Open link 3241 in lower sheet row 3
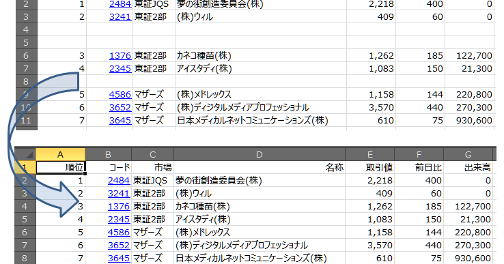Viewport: 504px width, 264px height. pos(119,193)
